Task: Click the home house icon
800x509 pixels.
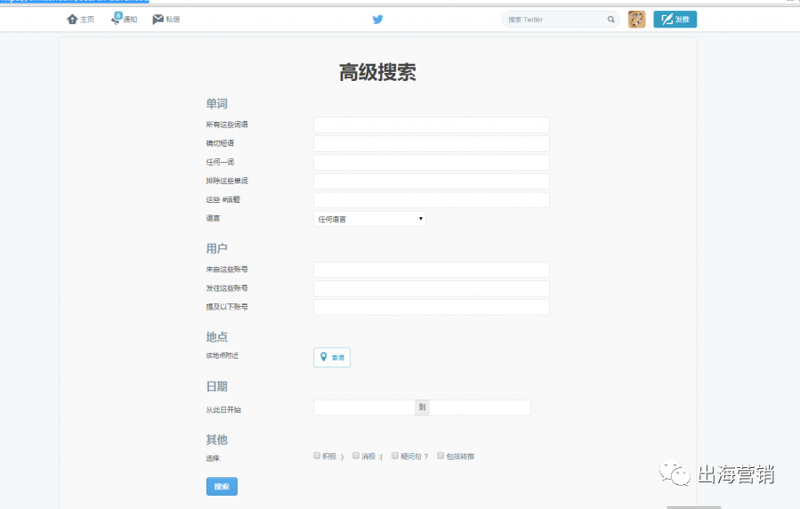Action: [x=72, y=20]
